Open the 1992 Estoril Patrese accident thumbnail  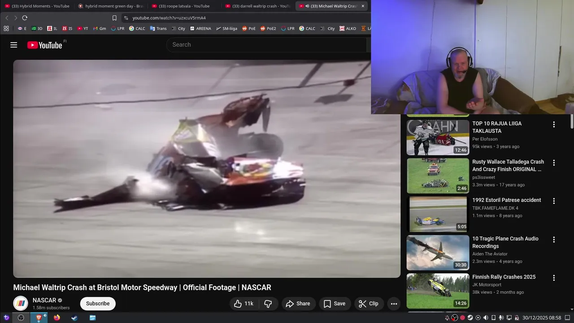point(438,214)
